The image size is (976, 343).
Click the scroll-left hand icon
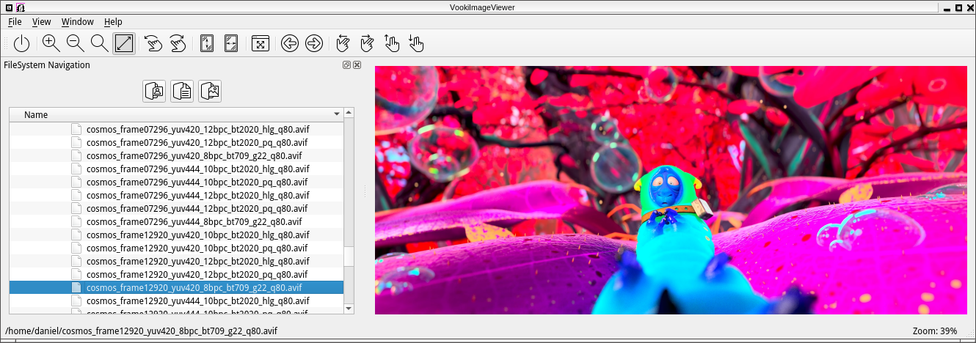coord(343,44)
